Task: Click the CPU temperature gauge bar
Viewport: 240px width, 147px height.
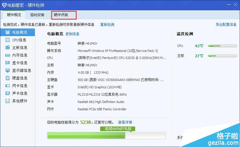Action: (222, 46)
